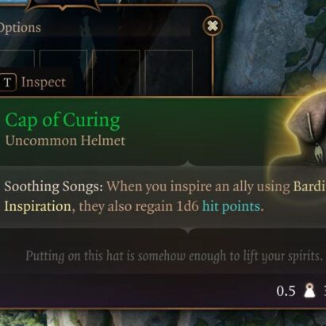Click the 1d6 healing dice value

[187, 206]
